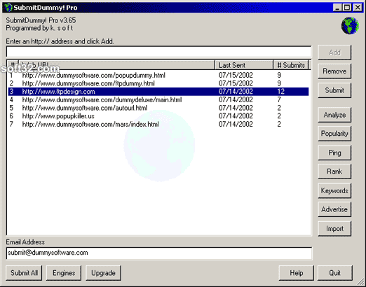The image size is (366, 287).
Task: Maximize the SubmitDummy window
Action: [347, 8]
